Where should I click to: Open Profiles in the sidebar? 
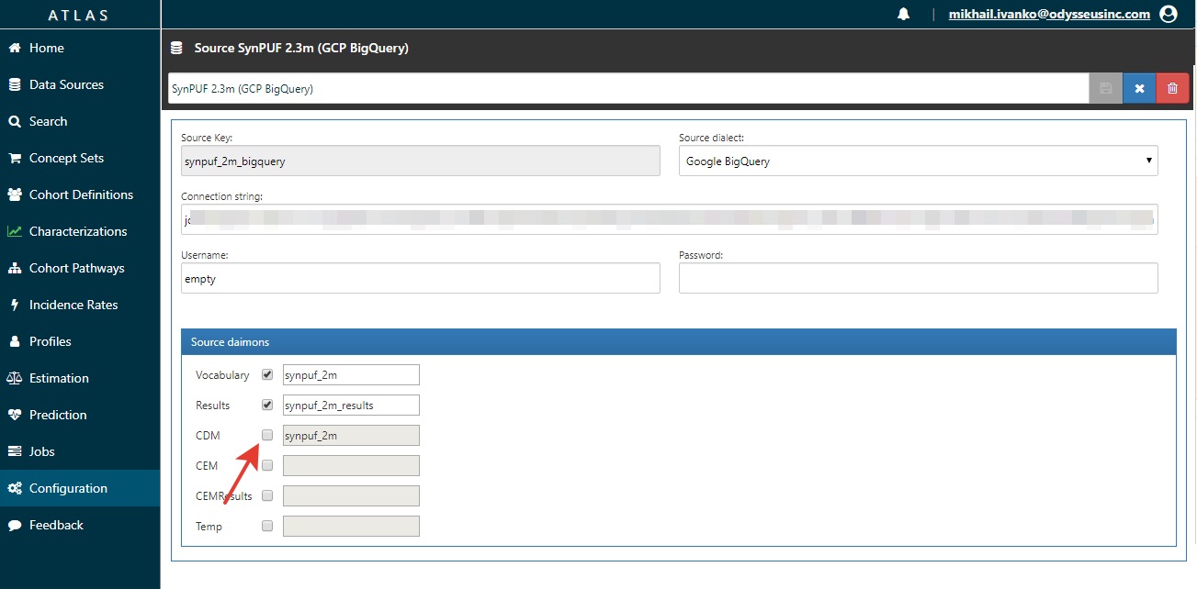click(80, 341)
